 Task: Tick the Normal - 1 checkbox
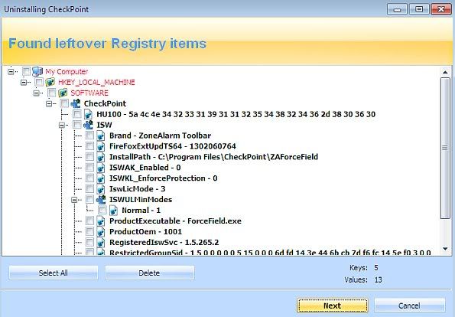coord(102,211)
